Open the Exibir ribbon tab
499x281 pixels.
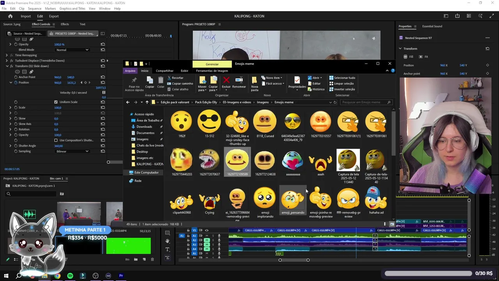[184, 71]
